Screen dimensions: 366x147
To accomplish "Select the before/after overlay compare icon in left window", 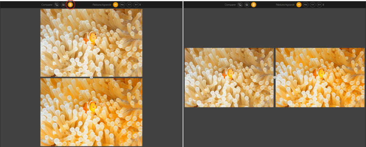I will pyautogui.click(x=56, y=5).
